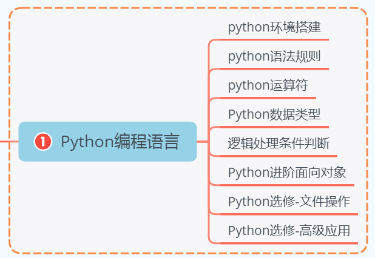Click the connector line left of Python编程语言 node
The image size is (375, 258).
pos(9,142)
